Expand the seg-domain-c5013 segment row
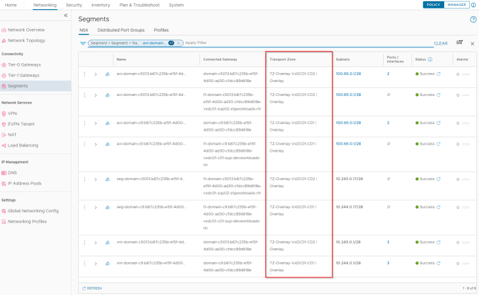The image size is (479, 295). [96, 178]
